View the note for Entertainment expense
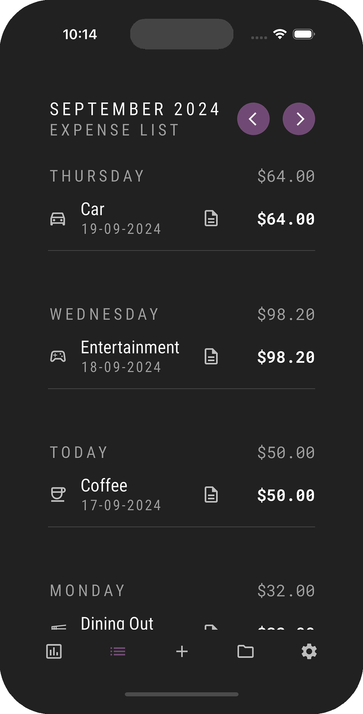The height and width of the screenshot is (714, 363). tap(211, 357)
